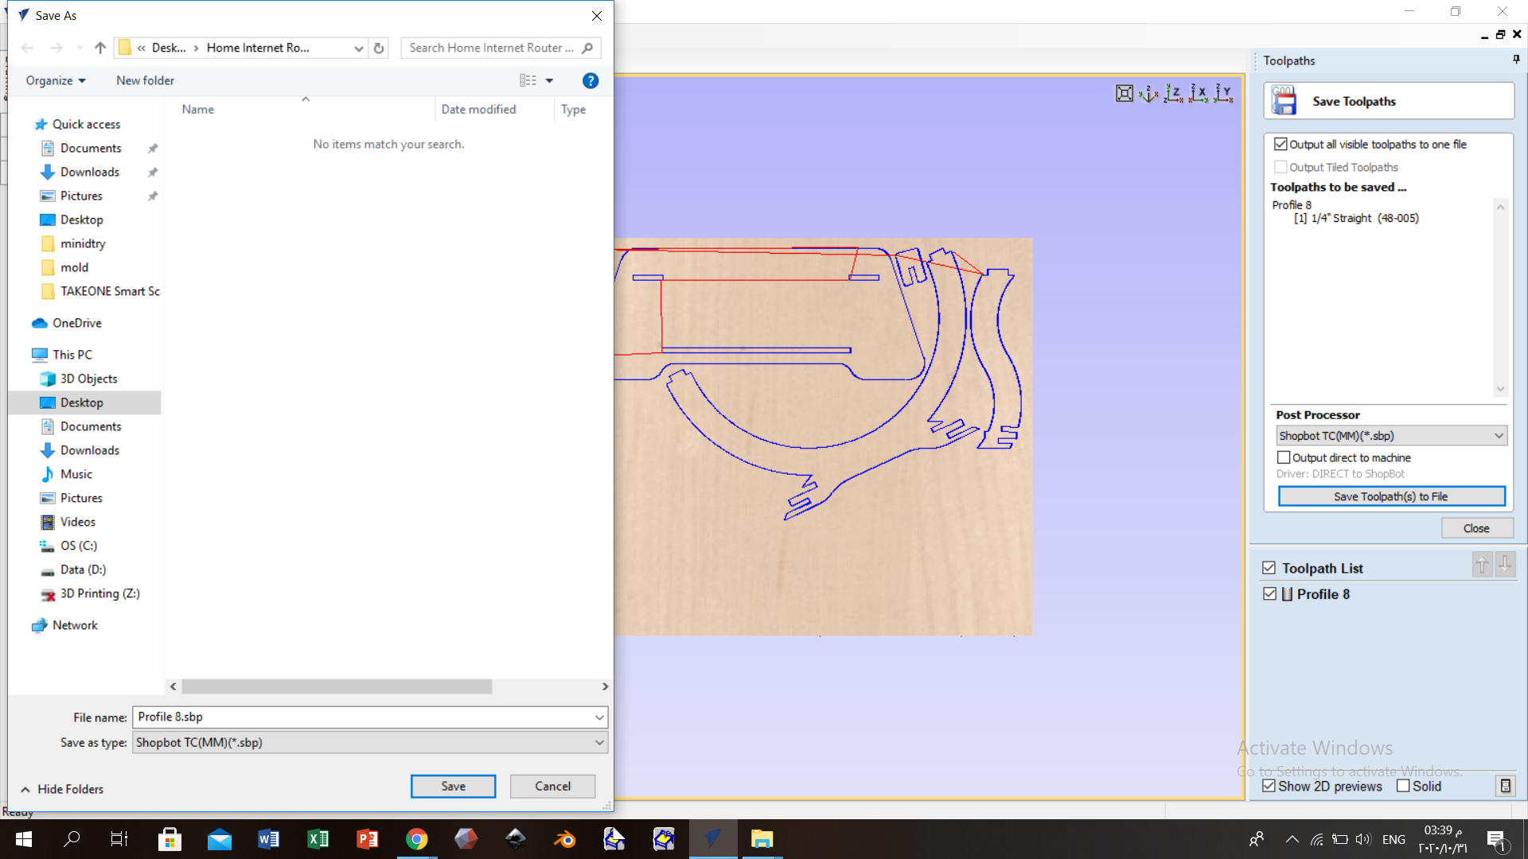Open the Windows Start menu
This screenshot has height=859, width=1528.
(x=24, y=839)
